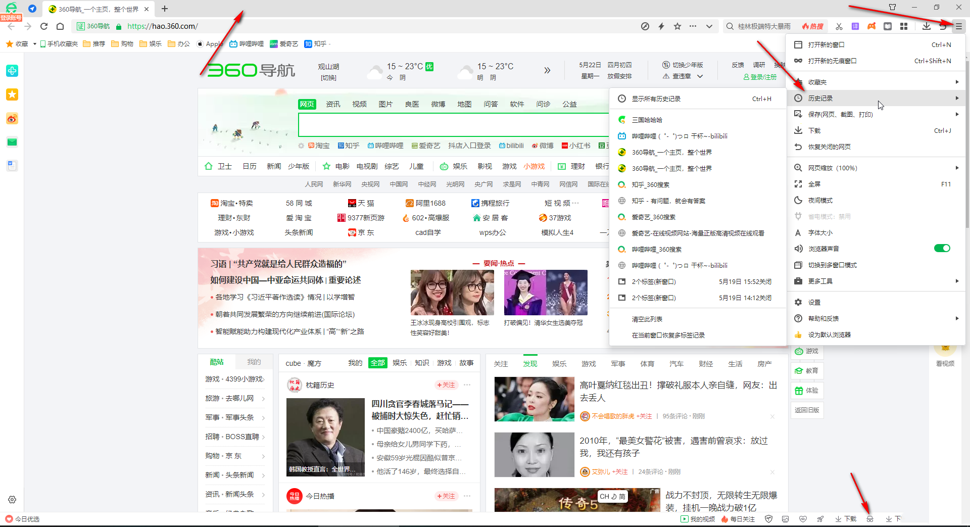Open the 购物 bookmarks folder
The width and height of the screenshot is (970, 527).
coord(122,44)
